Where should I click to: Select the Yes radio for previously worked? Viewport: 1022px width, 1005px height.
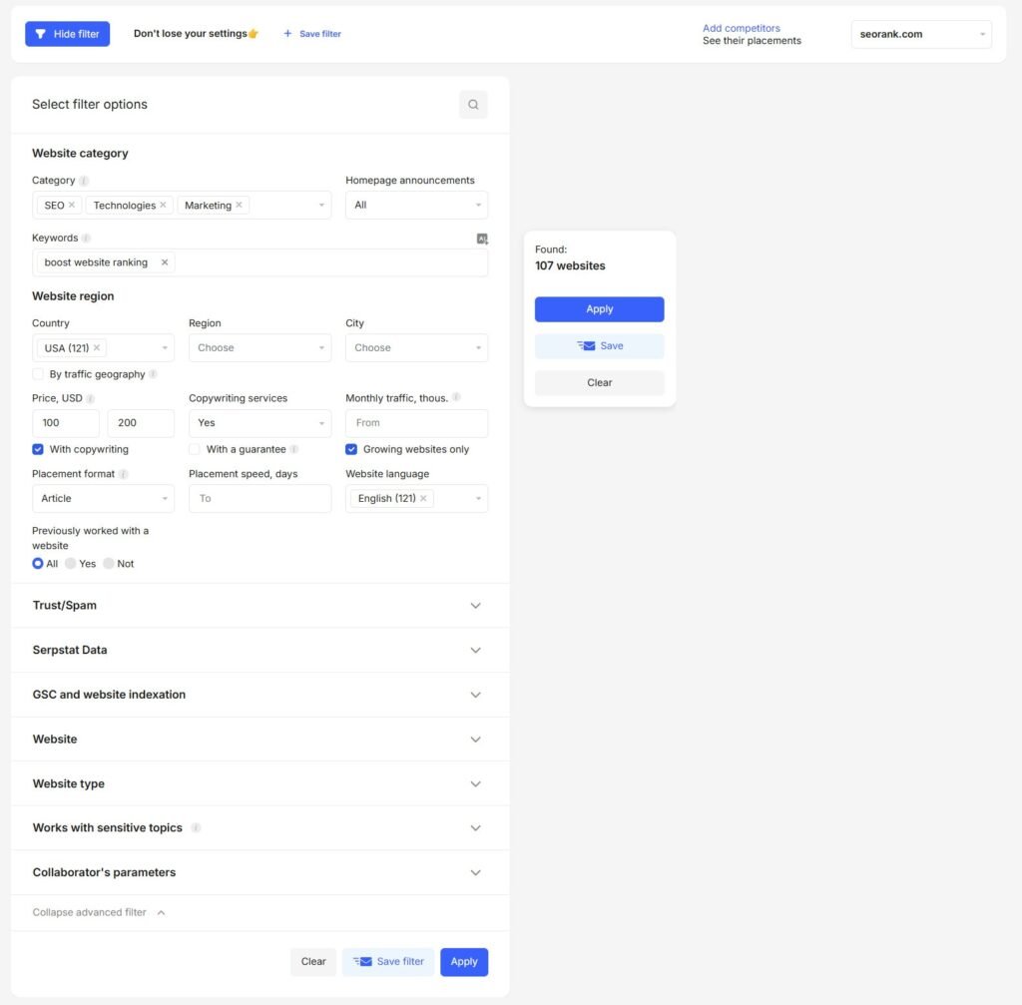pyautogui.click(x=71, y=564)
